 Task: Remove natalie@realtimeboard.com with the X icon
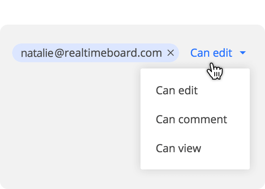pos(171,53)
